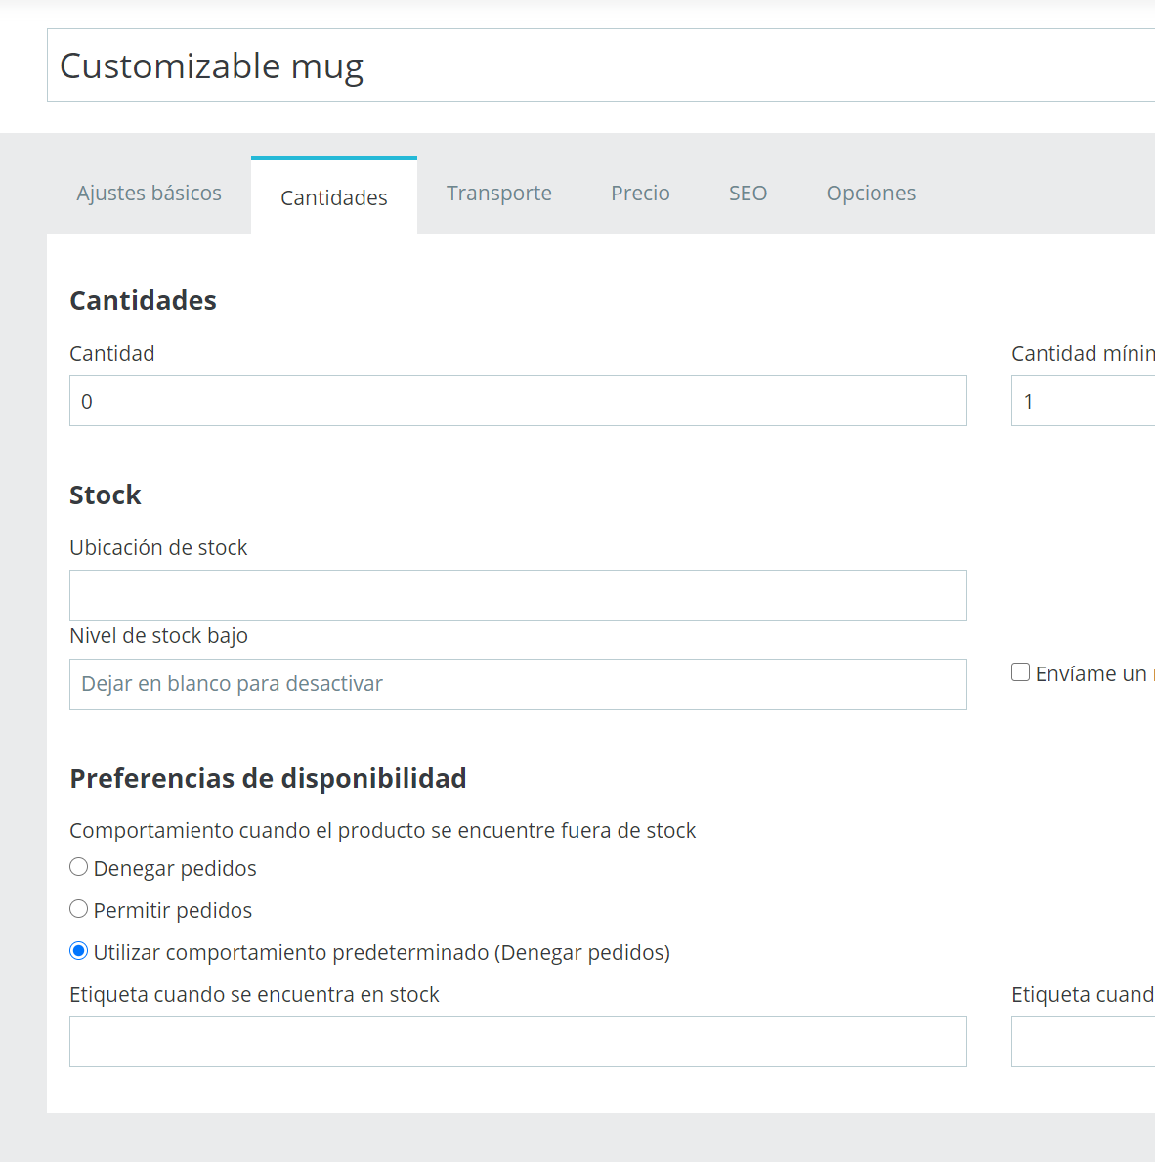Click the Ubicación de stock input
This screenshot has width=1155, height=1162.
click(518, 595)
